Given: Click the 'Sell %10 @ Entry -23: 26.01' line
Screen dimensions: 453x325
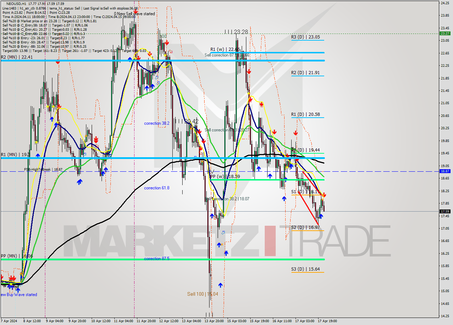Looking at the screenshot, I should tap(43, 38).
